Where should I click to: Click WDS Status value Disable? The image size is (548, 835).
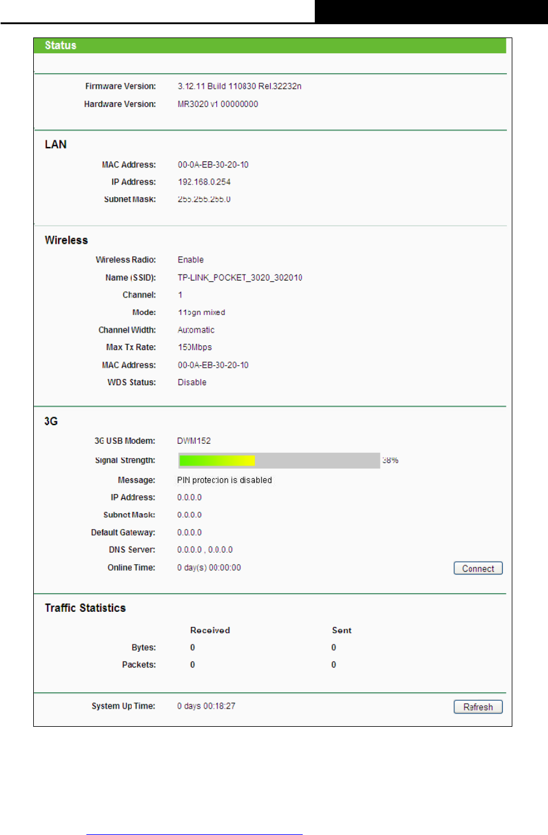[192, 383]
